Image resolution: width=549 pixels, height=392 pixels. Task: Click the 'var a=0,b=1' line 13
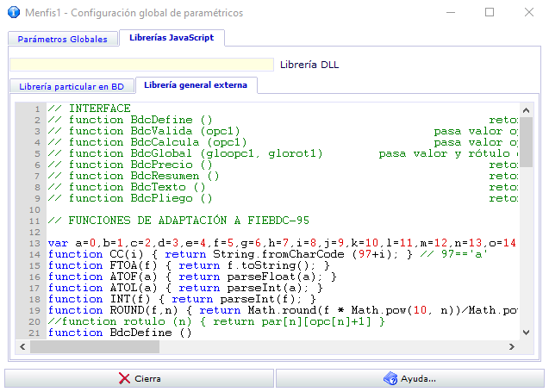coord(282,243)
